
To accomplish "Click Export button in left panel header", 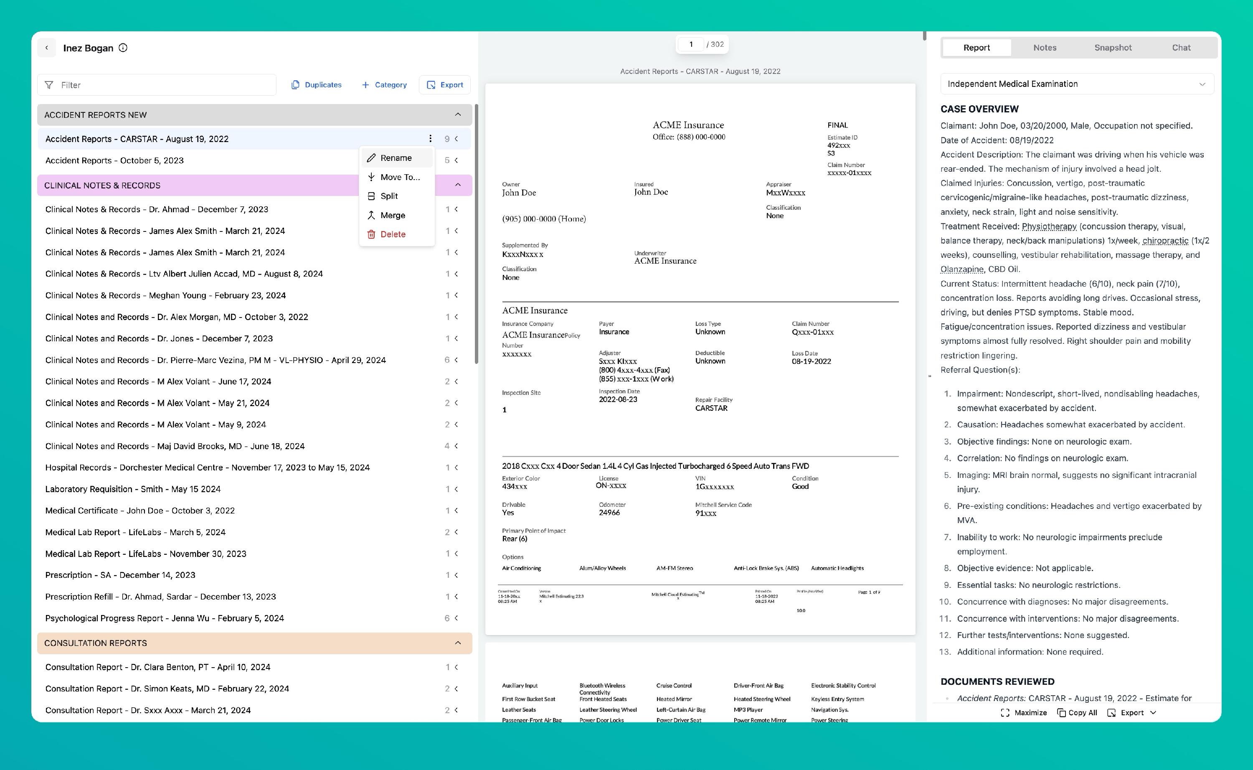I will pos(445,85).
